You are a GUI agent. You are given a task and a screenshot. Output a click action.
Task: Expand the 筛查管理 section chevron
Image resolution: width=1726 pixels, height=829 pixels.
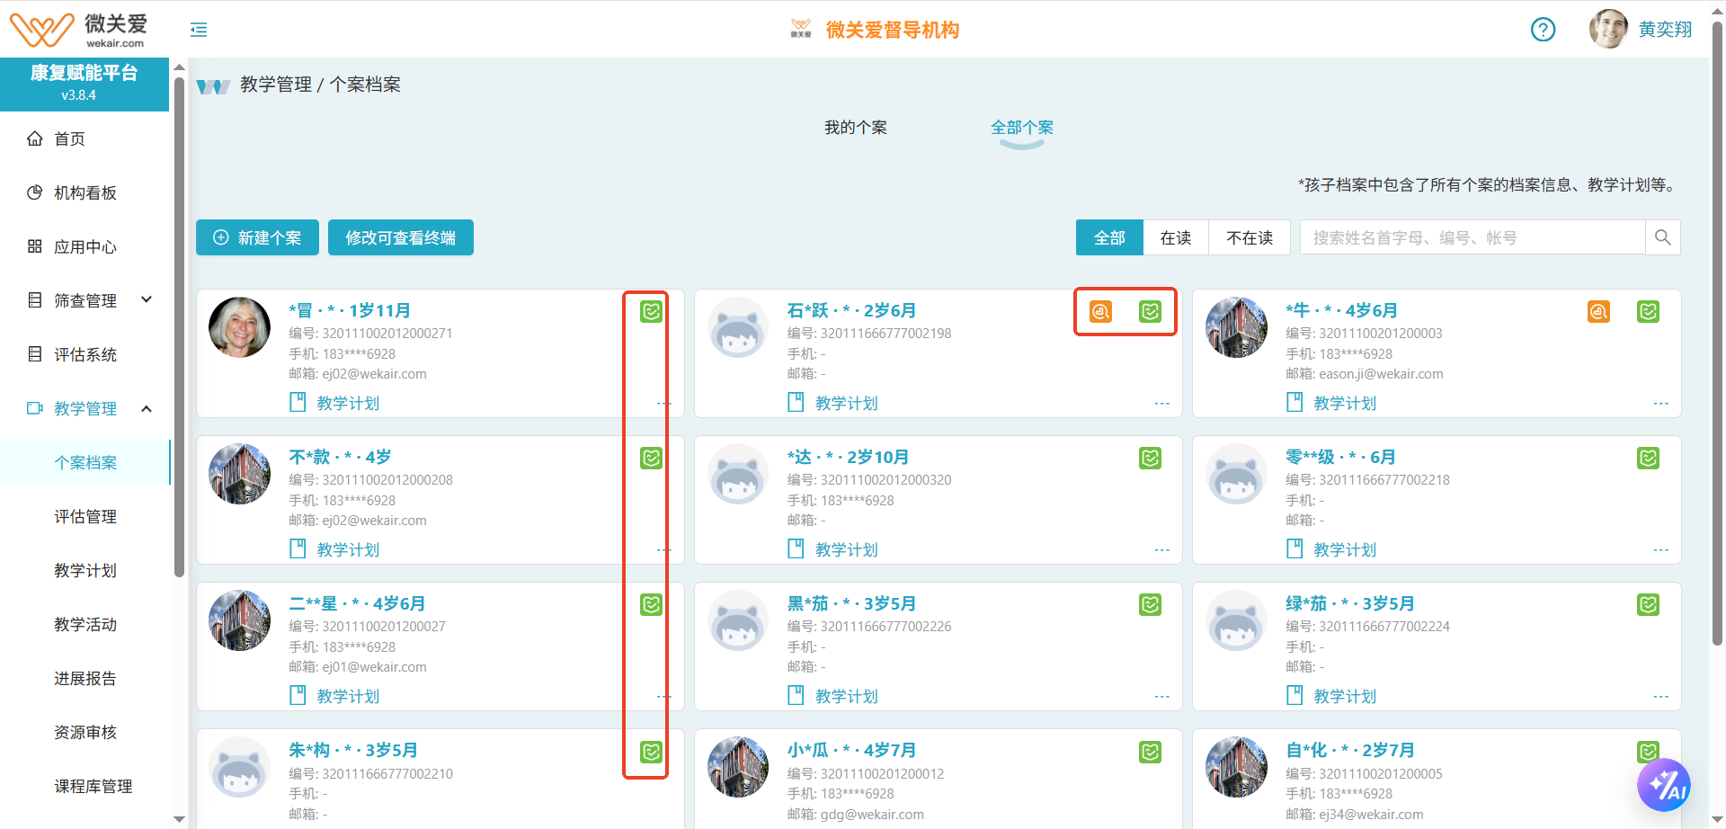147,299
